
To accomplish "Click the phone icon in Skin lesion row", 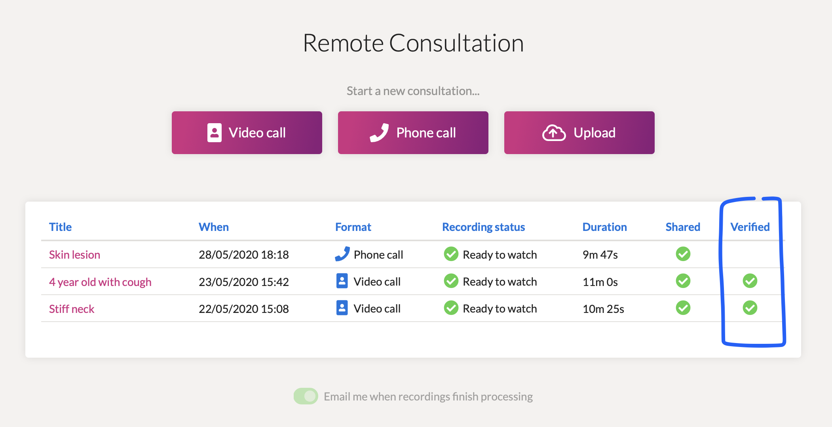I will (342, 254).
